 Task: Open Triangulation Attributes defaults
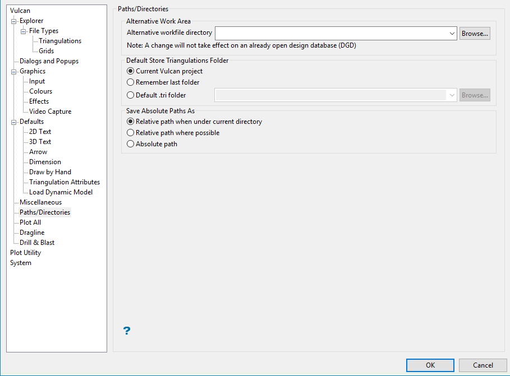point(65,182)
